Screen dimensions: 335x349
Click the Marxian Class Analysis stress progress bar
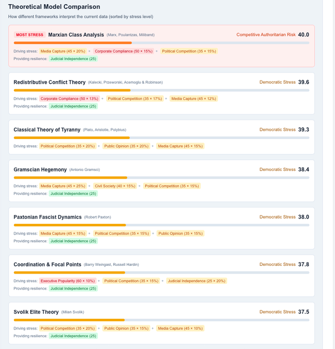(161, 43)
